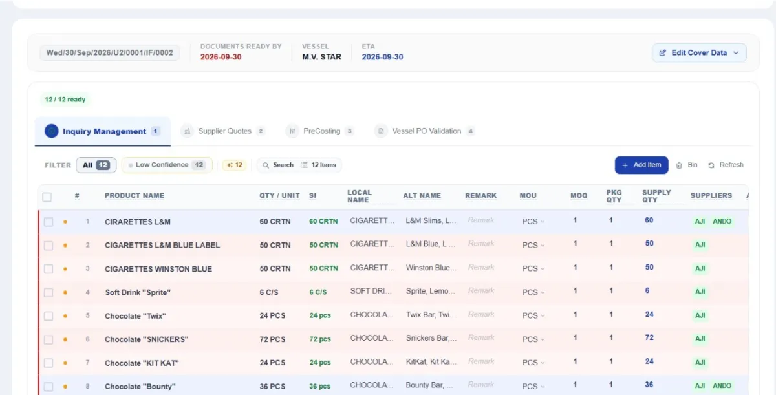Click the Refresh icon
Image resolution: width=776 pixels, height=395 pixels.
pyautogui.click(x=711, y=165)
